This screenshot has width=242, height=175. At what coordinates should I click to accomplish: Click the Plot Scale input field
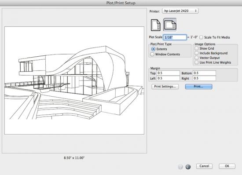(175, 37)
